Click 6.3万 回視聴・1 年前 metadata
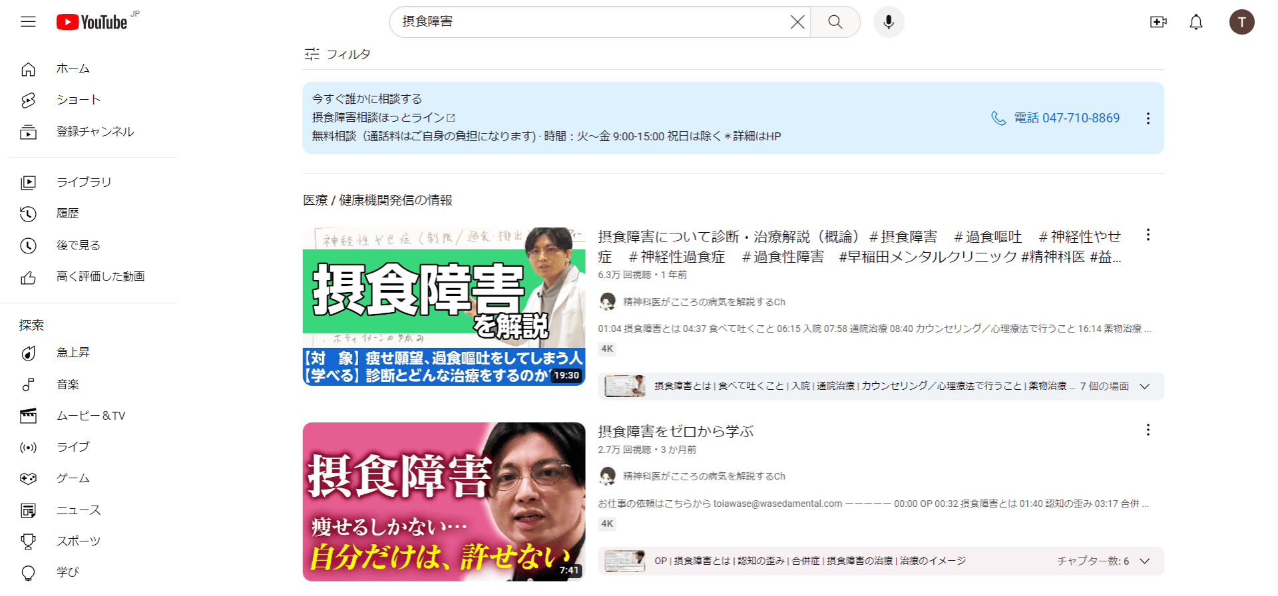Screen dimensions: 1278x596 (642, 275)
